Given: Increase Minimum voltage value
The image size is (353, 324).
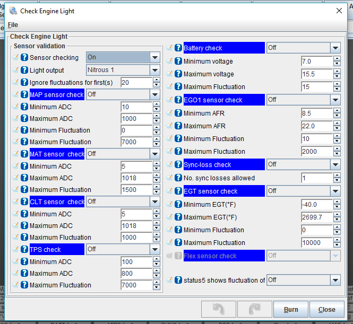Looking at the screenshot, I should point(337,58).
